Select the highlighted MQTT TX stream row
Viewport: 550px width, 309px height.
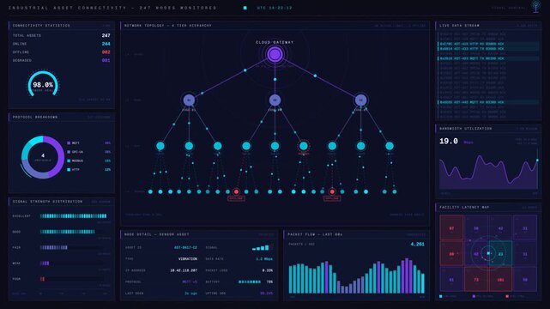tap(488, 58)
